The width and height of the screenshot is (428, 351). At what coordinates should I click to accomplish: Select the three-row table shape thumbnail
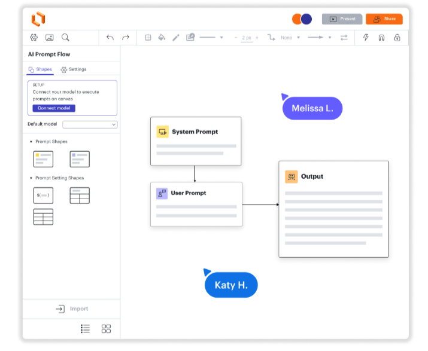pyautogui.click(x=43, y=217)
